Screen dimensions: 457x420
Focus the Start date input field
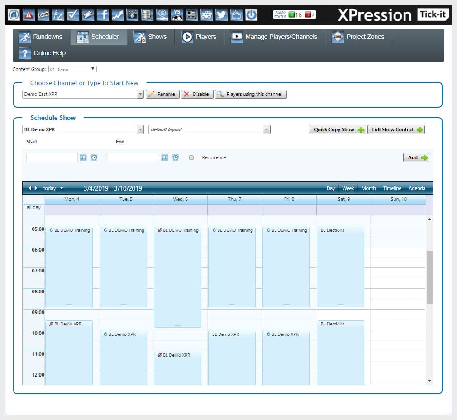point(52,157)
